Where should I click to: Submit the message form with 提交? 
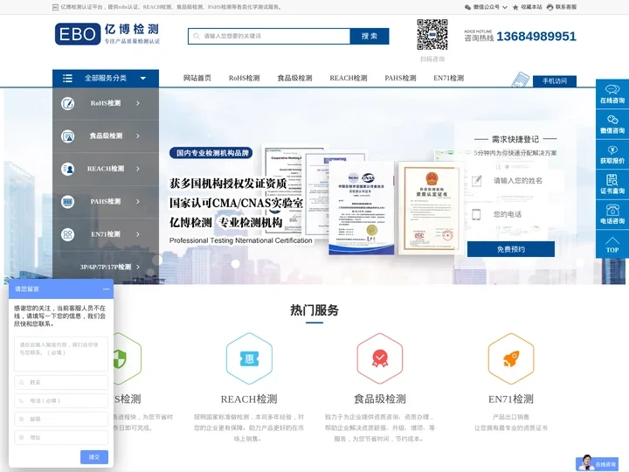(94, 457)
